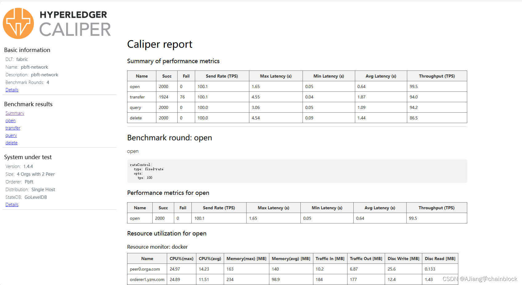Select open row throughput value 99.5 in summary
522x285 pixels.
(x=414, y=86)
